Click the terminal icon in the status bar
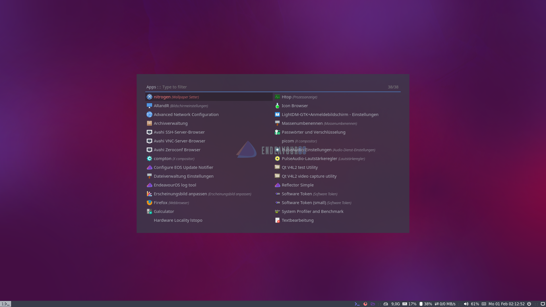The image size is (546, 307). tap(357, 304)
